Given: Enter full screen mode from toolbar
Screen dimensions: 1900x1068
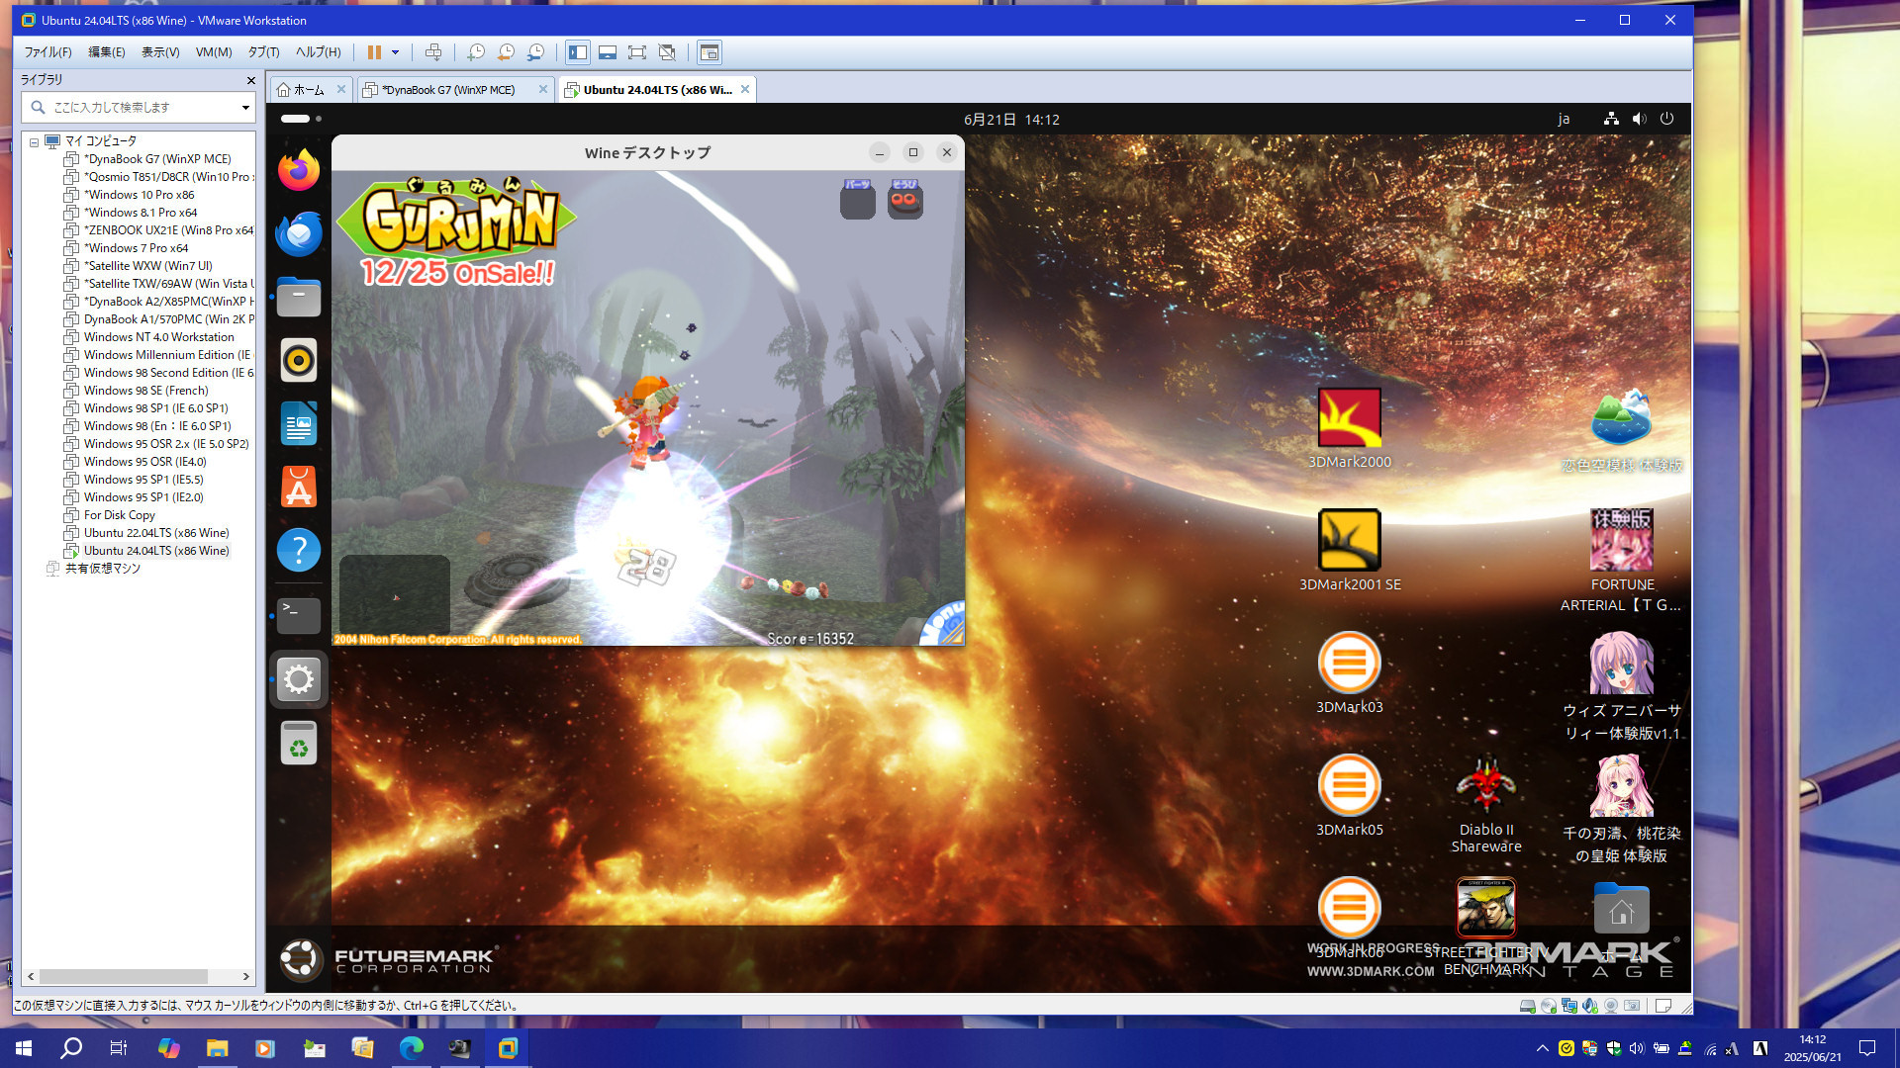Looking at the screenshot, I should point(637,52).
